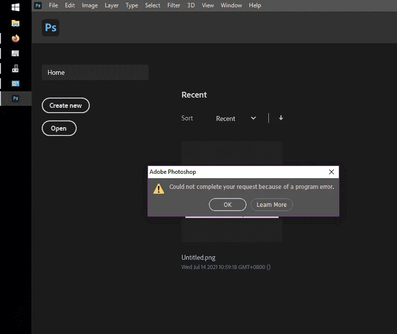
Task: Click the Recent heading
Action: coord(194,95)
